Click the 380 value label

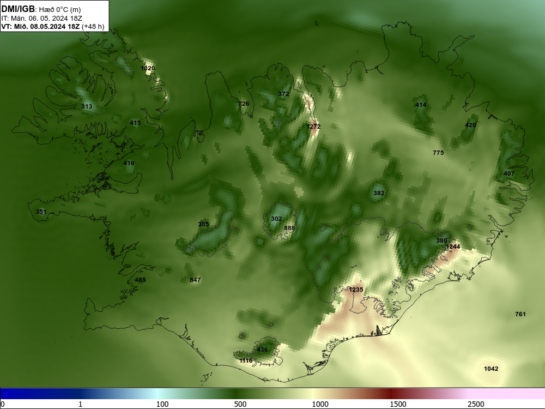click(x=441, y=240)
